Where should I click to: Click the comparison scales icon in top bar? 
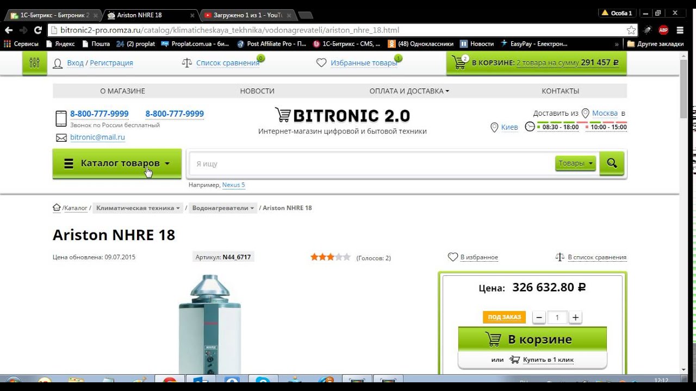(187, 63)
